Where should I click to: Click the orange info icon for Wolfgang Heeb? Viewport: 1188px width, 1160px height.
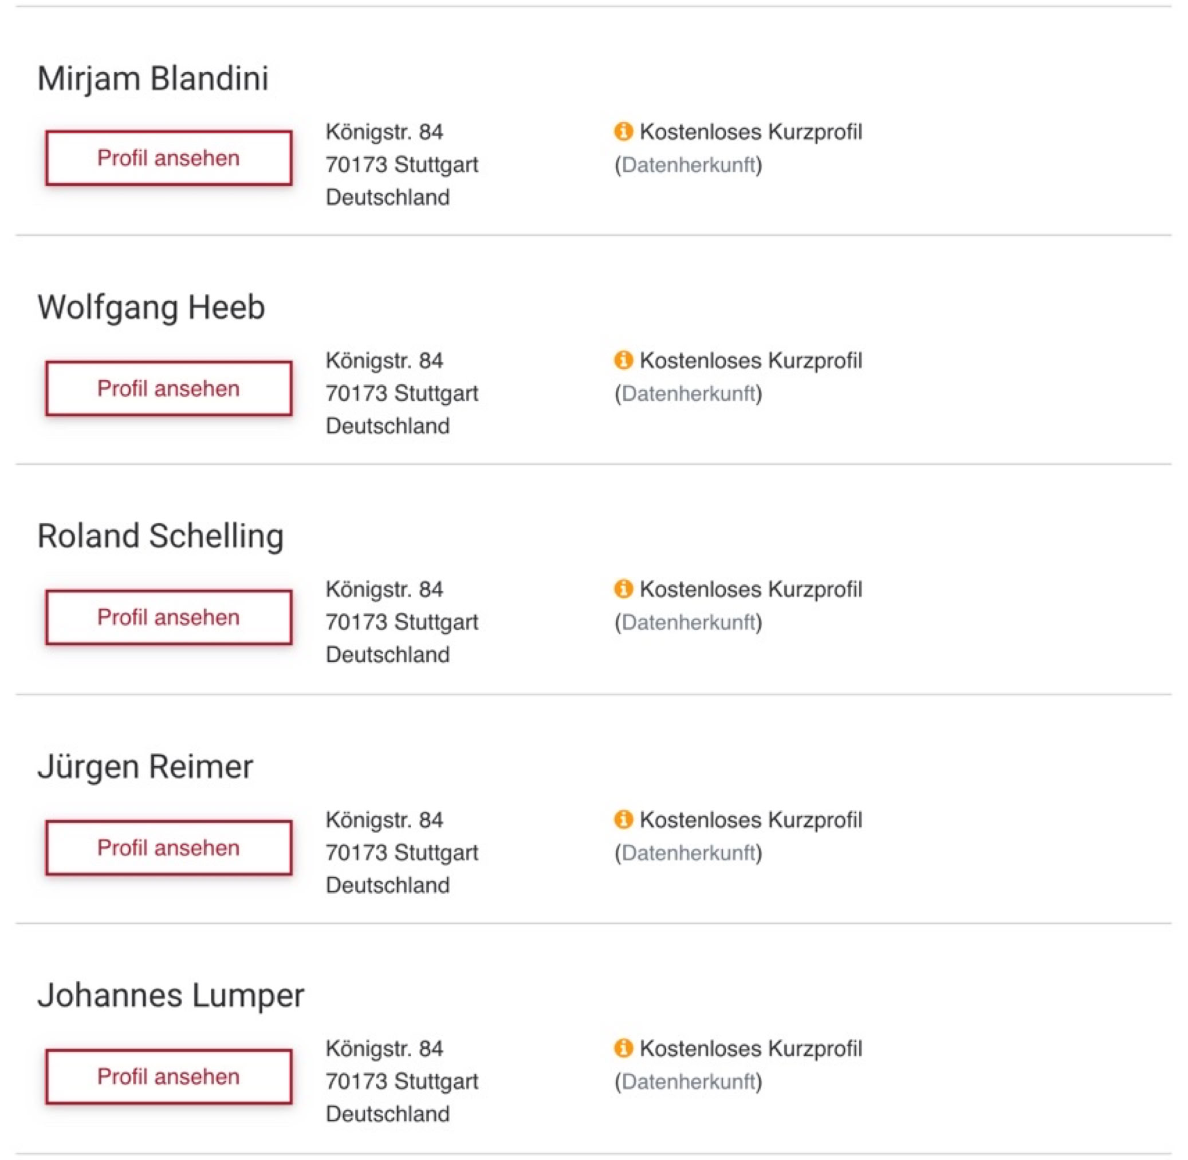point(623,360)
